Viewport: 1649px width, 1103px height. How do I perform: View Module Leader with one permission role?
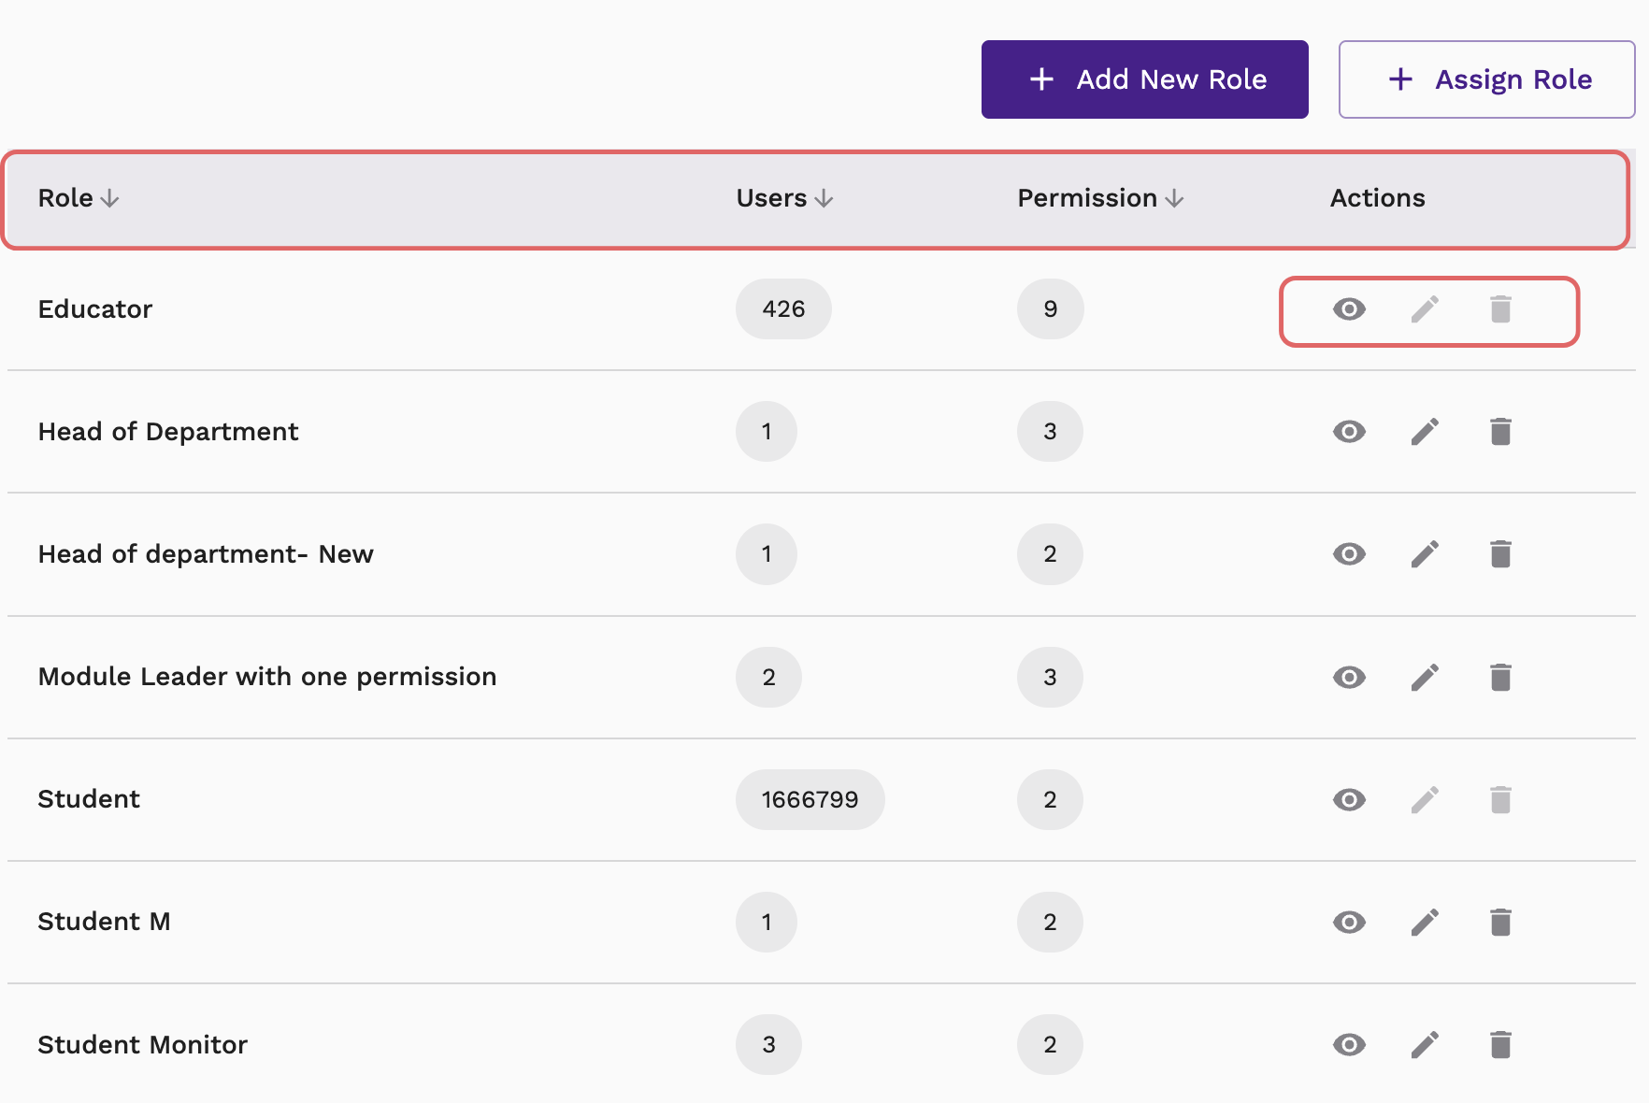(x=1349, y=677)
